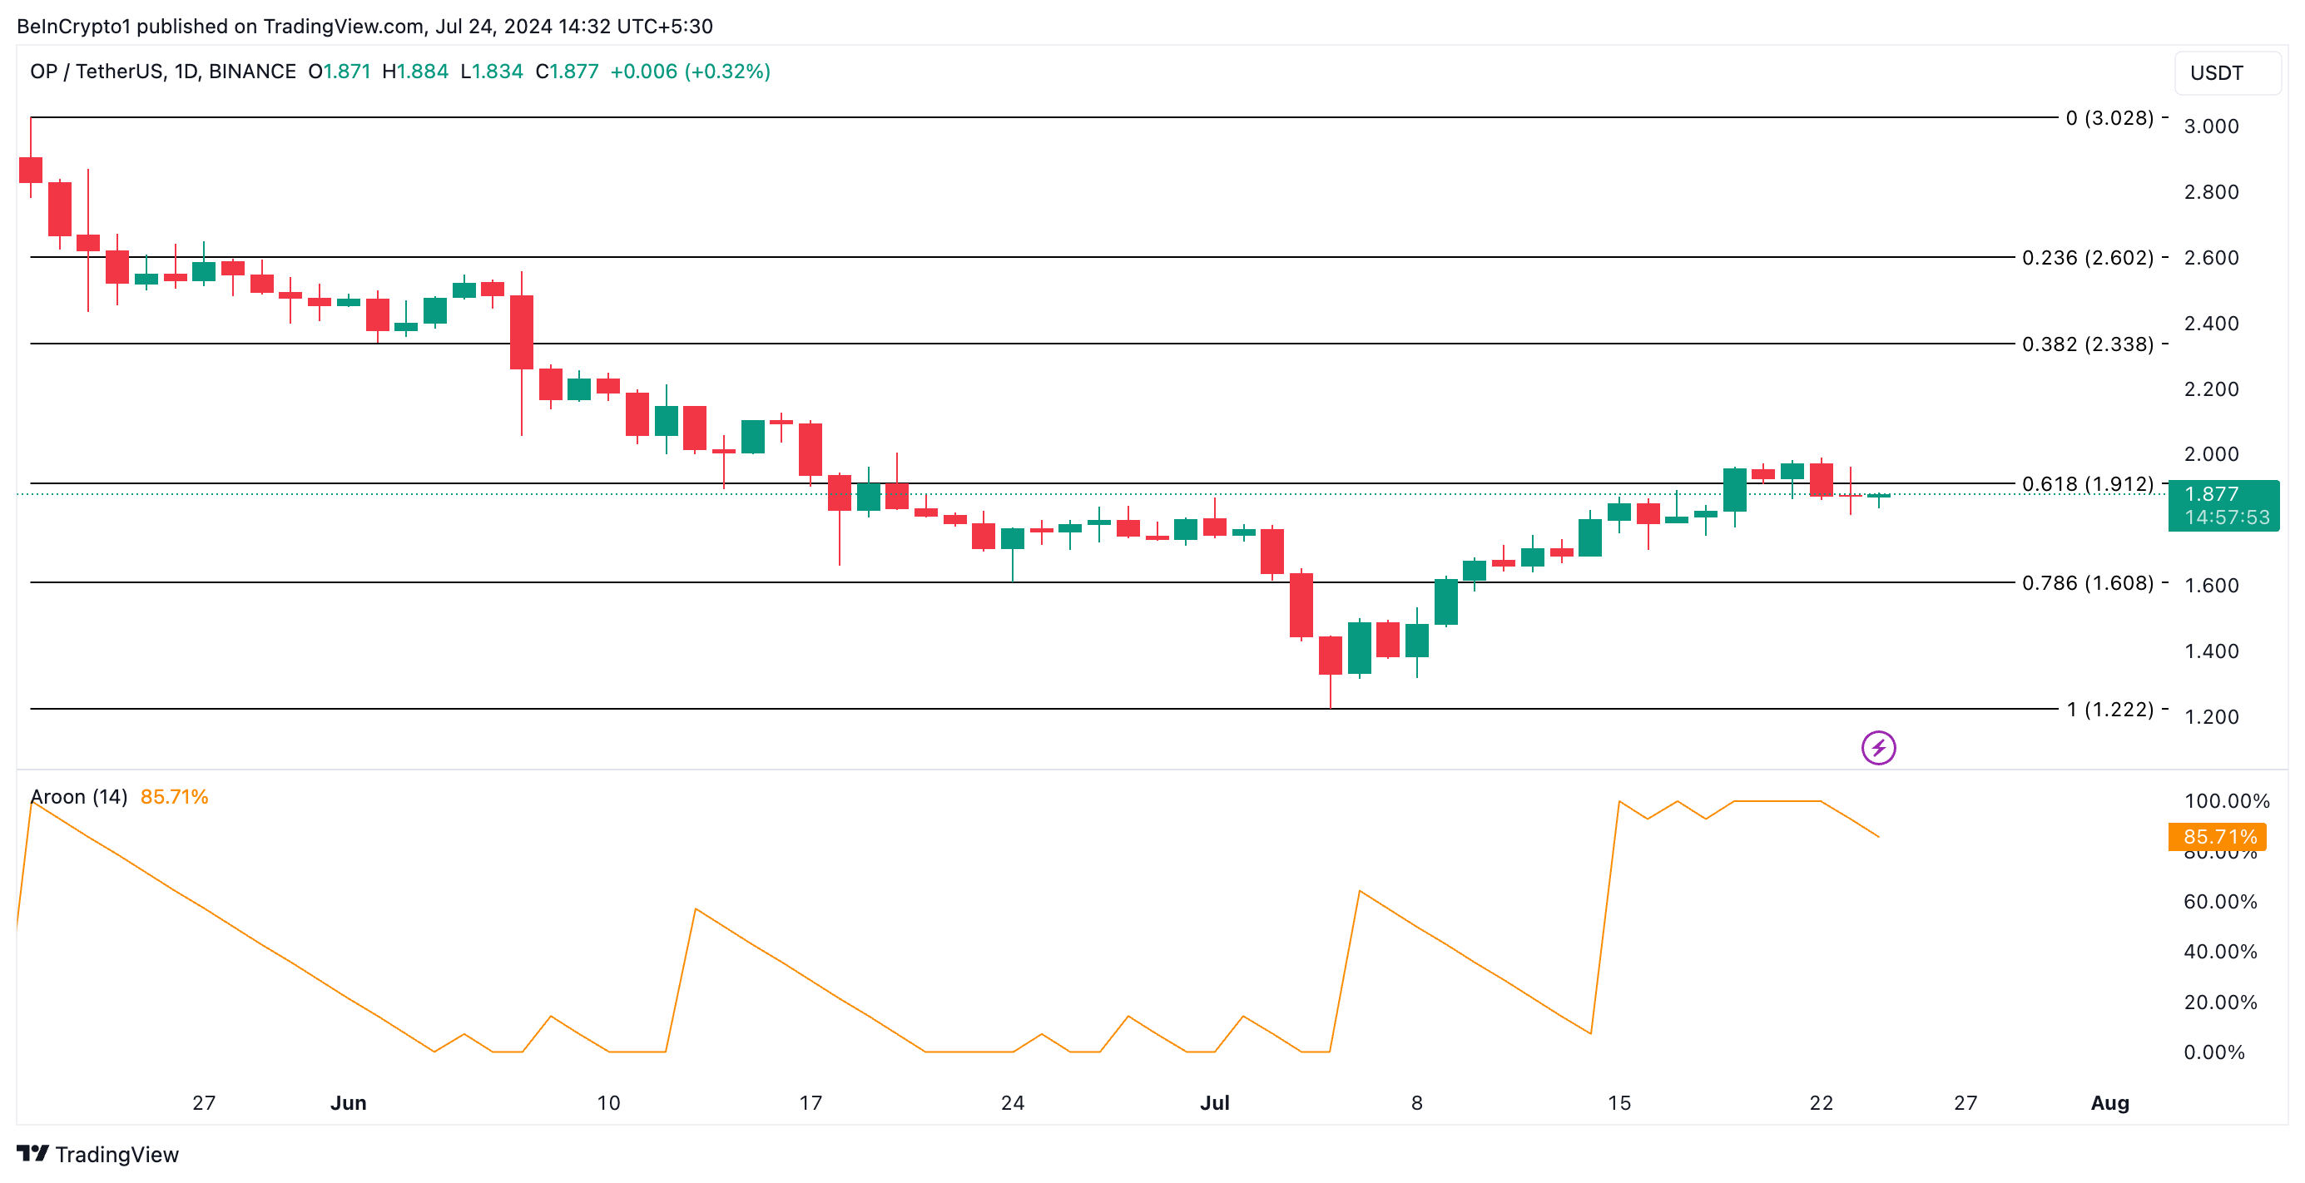Click the 100.00% Aroon scale label
The image size is (2305, 1183).
click(x=2226, y=801)
